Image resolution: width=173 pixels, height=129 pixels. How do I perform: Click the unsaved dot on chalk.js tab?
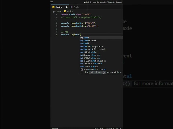(67, 7)
